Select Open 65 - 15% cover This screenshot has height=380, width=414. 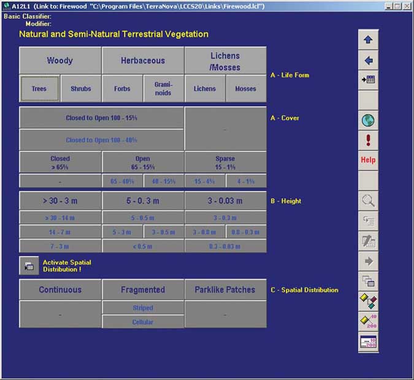click(x=143, y=162)
